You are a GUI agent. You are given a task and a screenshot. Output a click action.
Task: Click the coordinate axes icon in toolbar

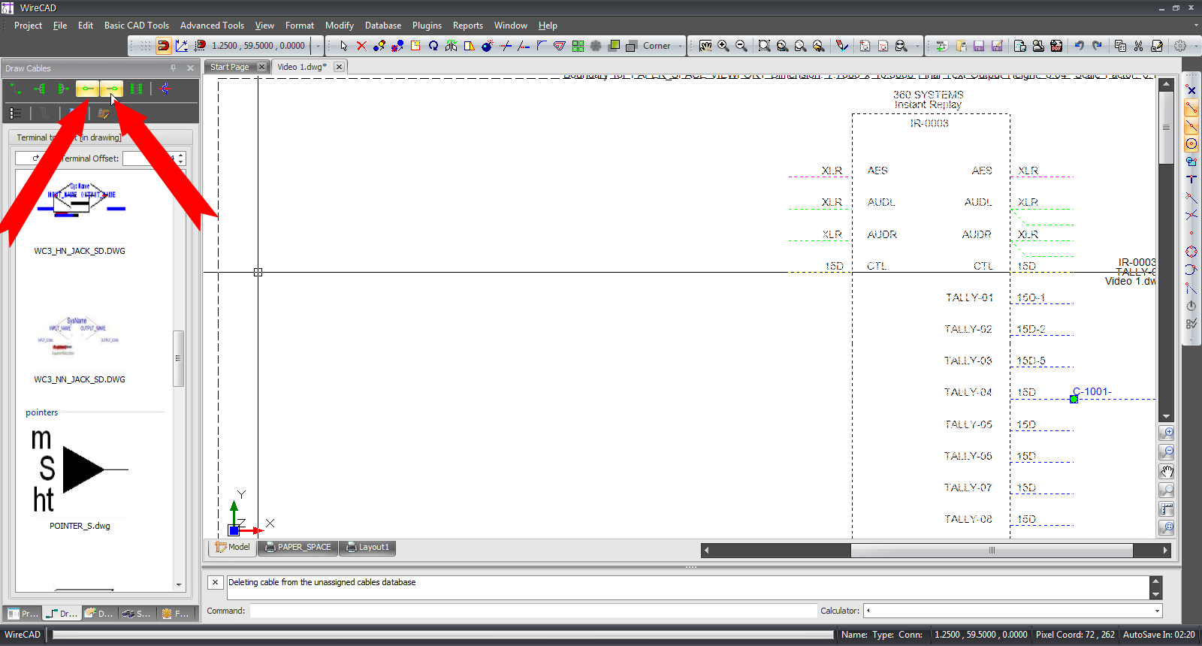pyautogui.click(x=181, y=46)
